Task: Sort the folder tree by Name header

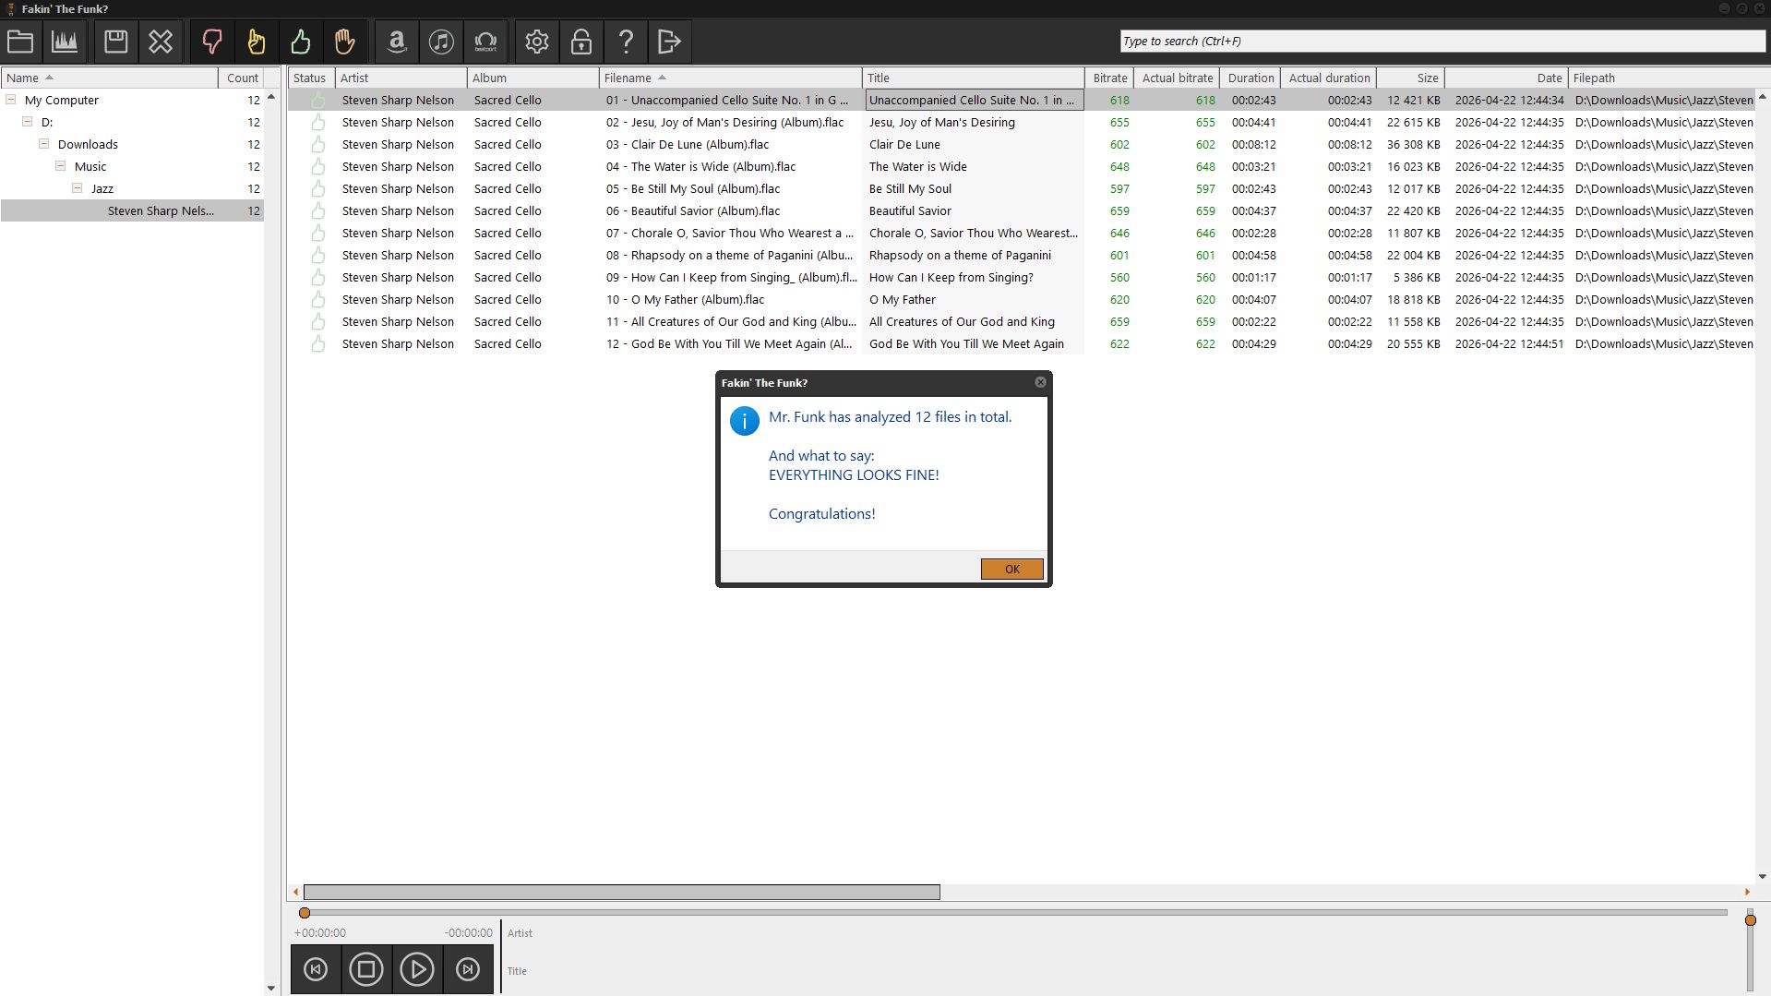Action: click(109, 78)
